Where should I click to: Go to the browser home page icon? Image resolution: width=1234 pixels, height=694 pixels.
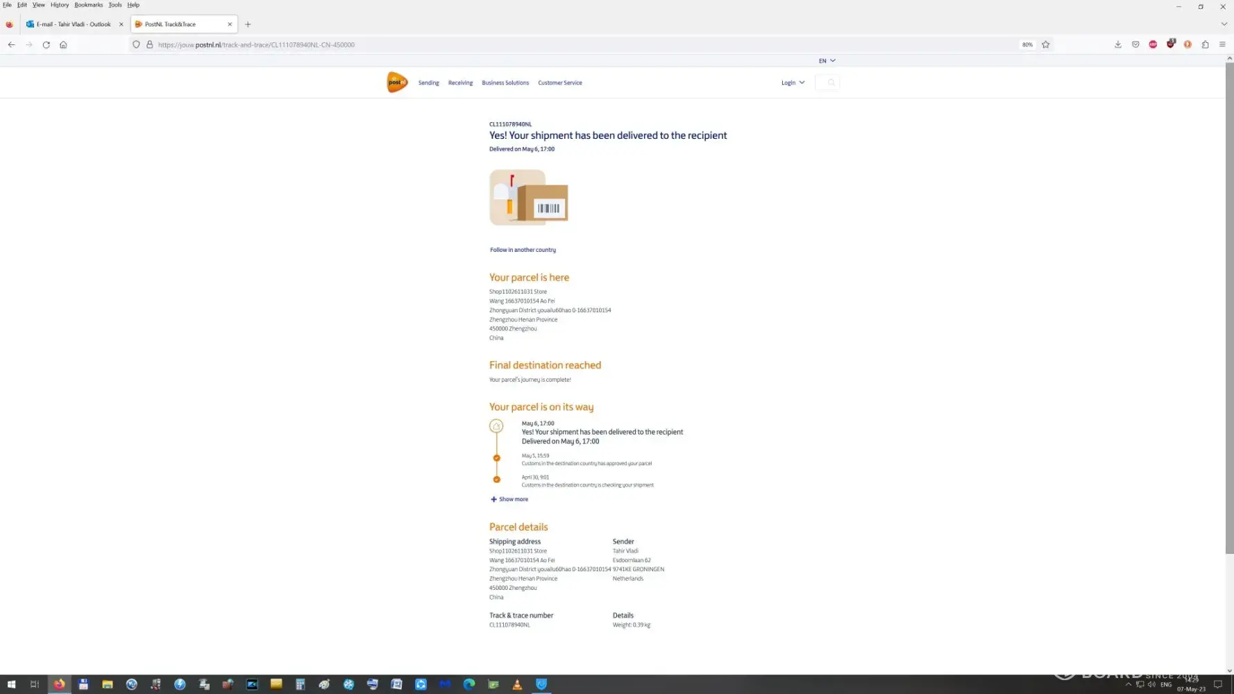tap(63, 44)
